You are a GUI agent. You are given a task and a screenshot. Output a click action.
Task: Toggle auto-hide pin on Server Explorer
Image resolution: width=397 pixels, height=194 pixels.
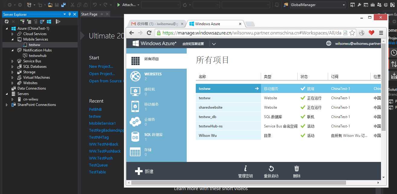click(69, 14)
